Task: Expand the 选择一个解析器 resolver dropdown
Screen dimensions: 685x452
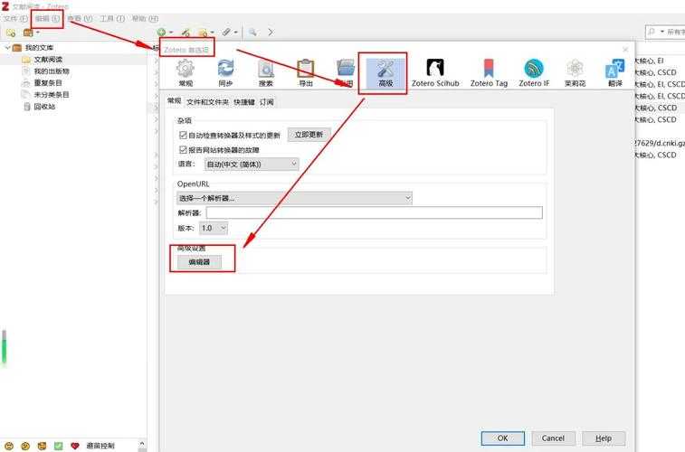Action: click(x=294, y=198)
